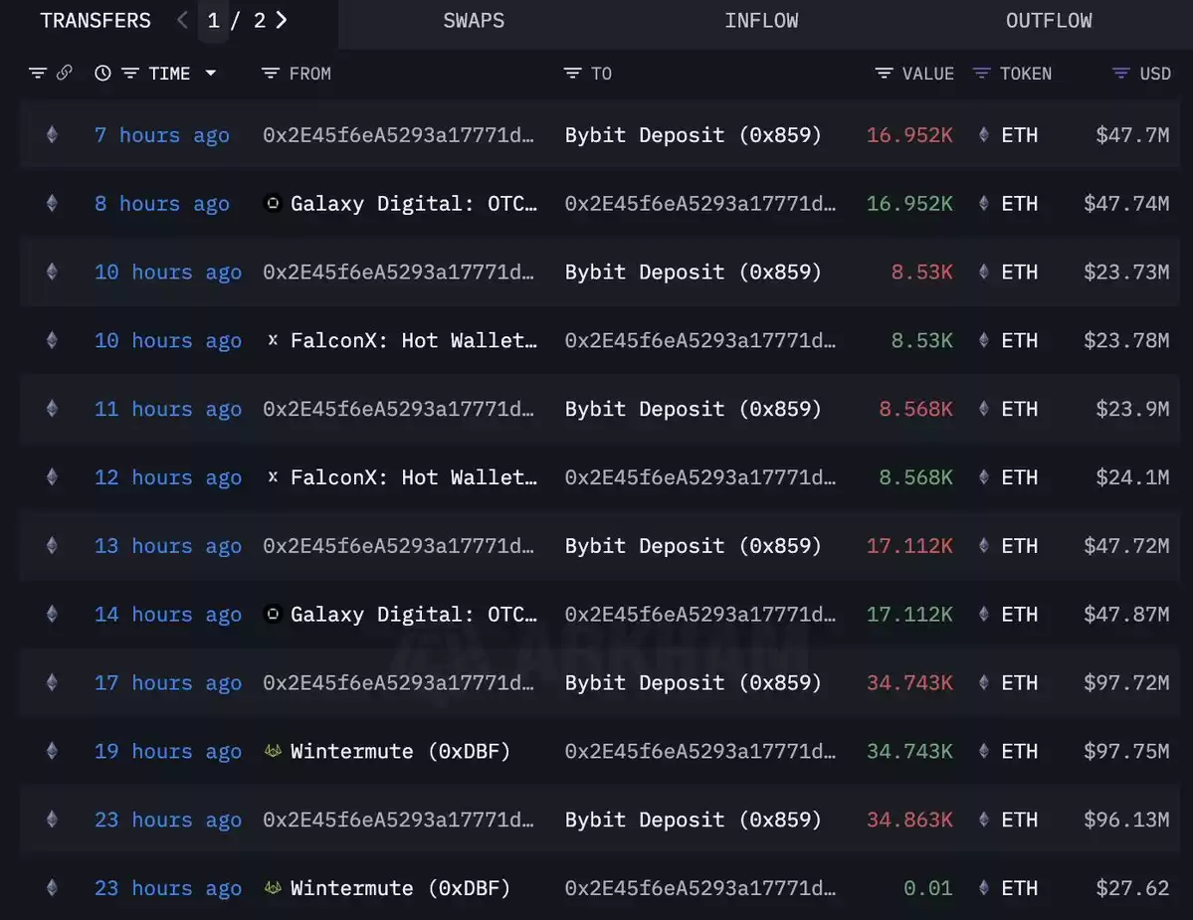Screen dimensions: 1193x920
Task: Open the VALUE column filter
Action: pyautogui.click(x=884, y=73)
